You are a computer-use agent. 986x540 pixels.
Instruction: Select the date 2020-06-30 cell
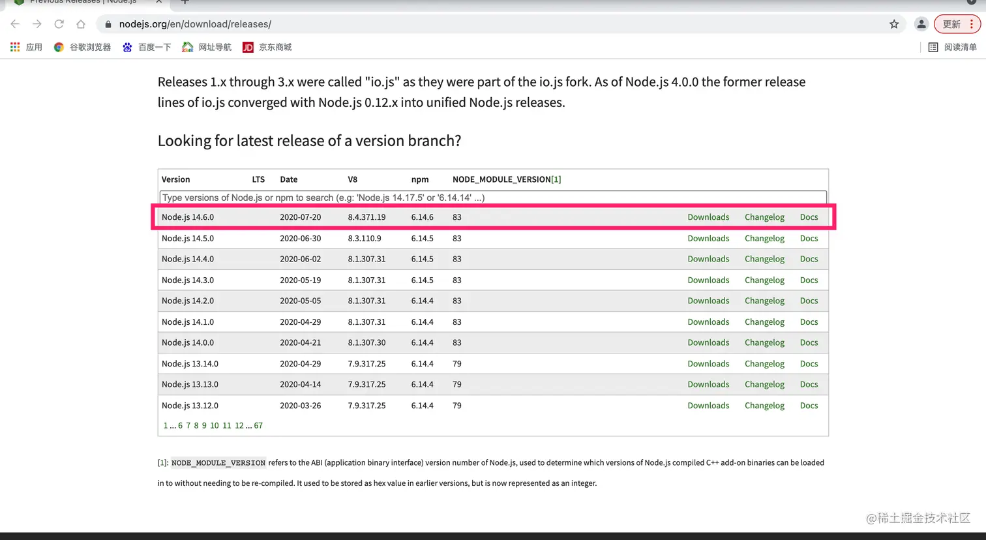point(301,238)
